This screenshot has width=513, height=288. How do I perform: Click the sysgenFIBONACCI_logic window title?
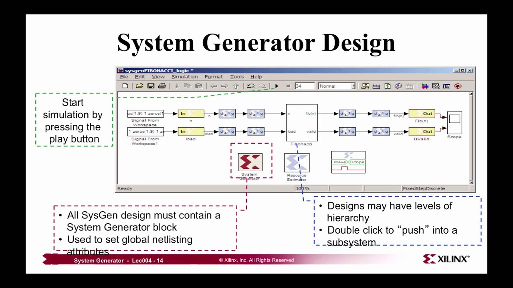pyautogui.click(x=159, y=70)
